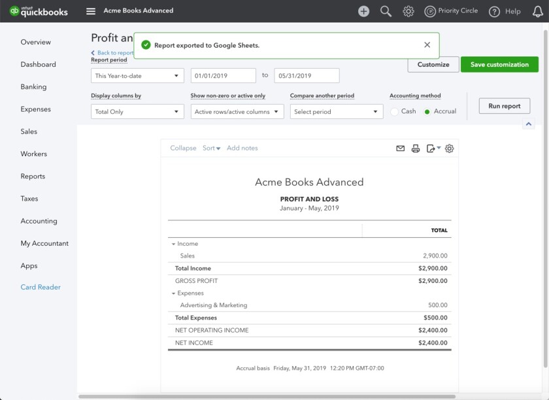
Task: Click the Advertising & Marketing amount 500.00
Action: (x=438, y=305)
